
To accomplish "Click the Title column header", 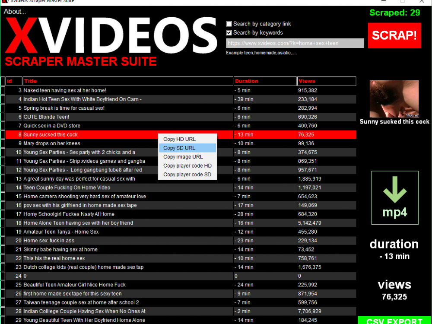I will pyautogui.click(x=128, y=81).
